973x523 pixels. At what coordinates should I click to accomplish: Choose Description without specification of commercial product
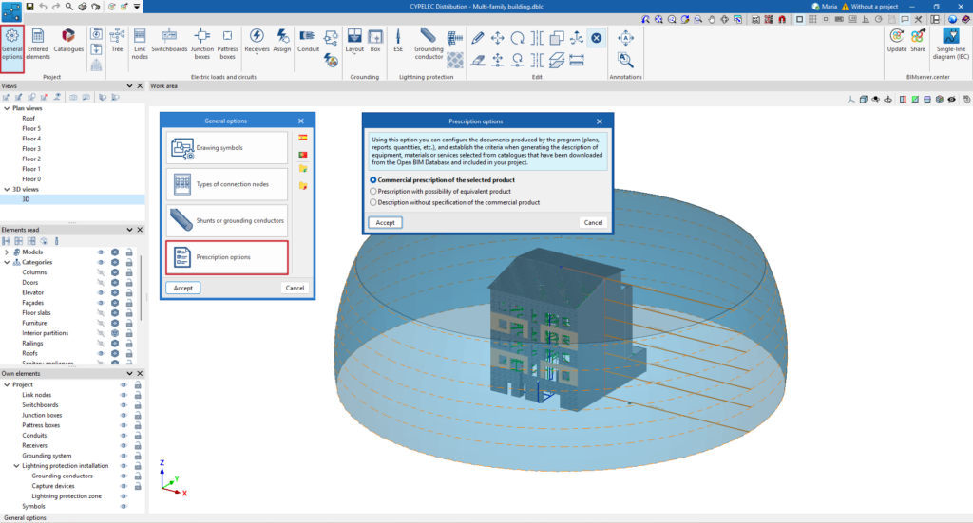click(372, 202)
